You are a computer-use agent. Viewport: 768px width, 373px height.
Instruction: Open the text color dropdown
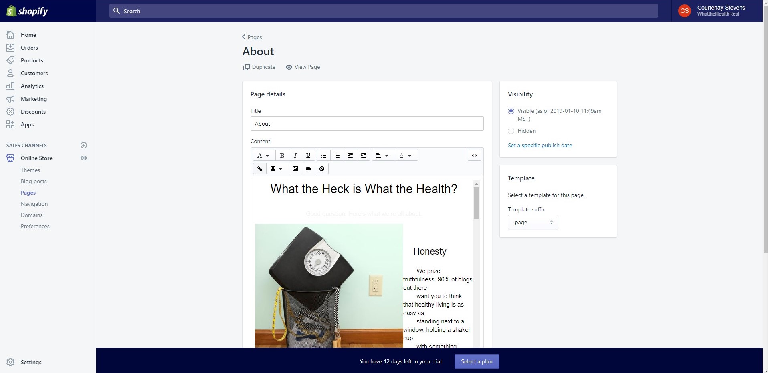pos(406,155)
